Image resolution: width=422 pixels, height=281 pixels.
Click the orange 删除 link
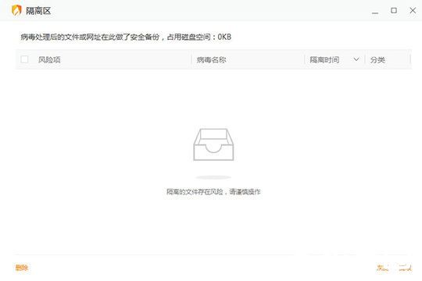click(x=22, y=268)
